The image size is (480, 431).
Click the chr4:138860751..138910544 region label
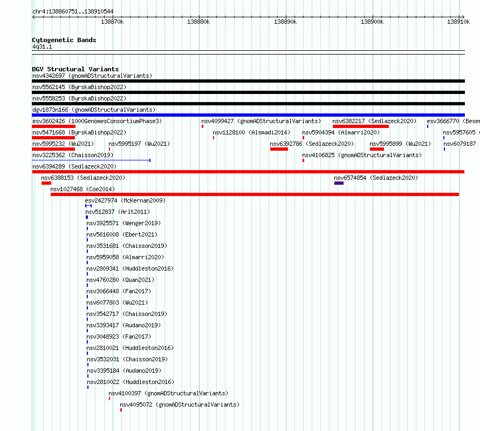point(73,12)
